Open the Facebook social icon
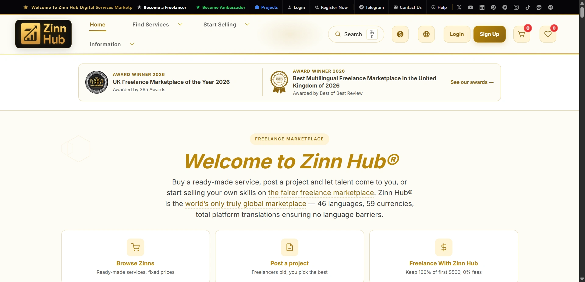 click(505, 7)
